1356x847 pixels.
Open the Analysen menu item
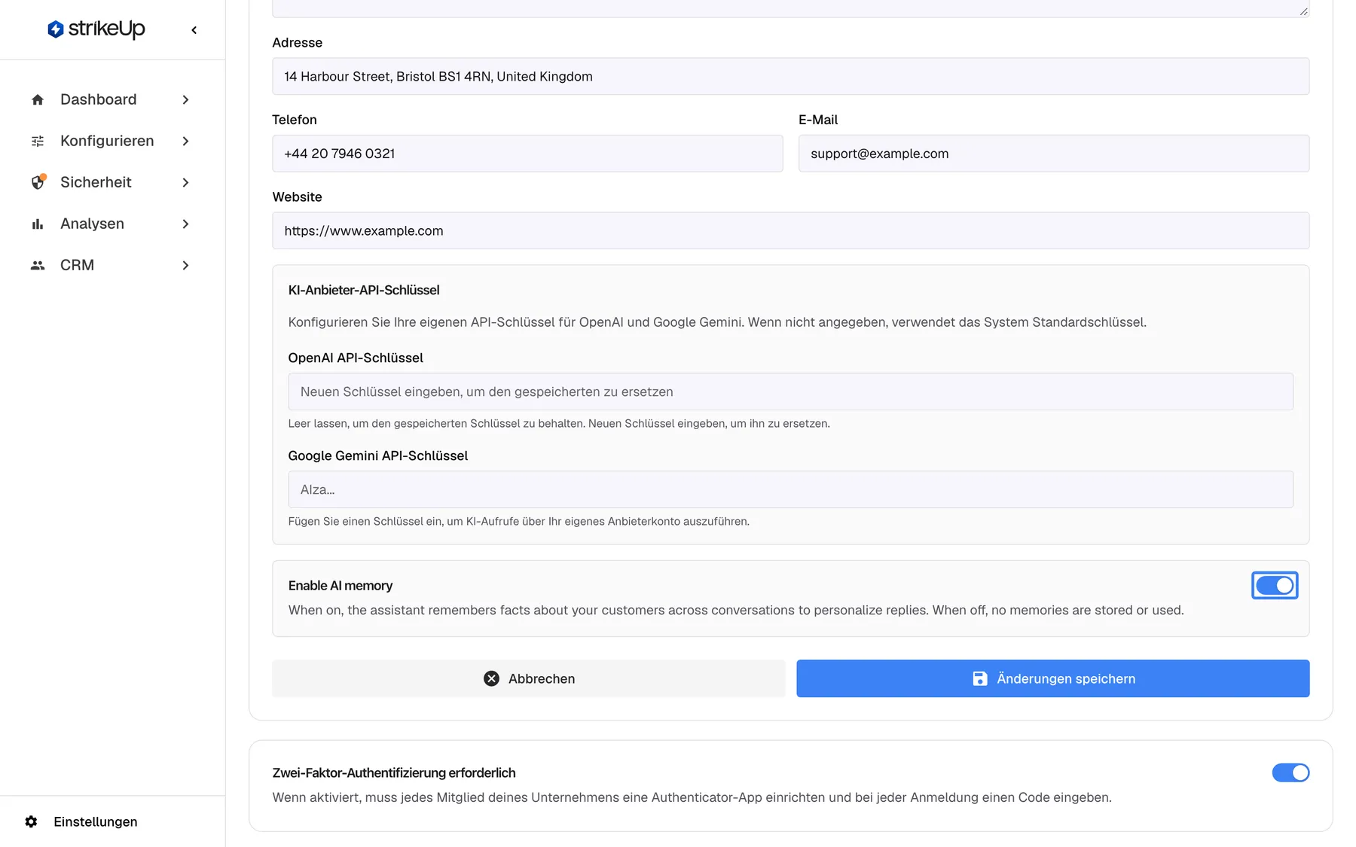click(x=111, y=224)
